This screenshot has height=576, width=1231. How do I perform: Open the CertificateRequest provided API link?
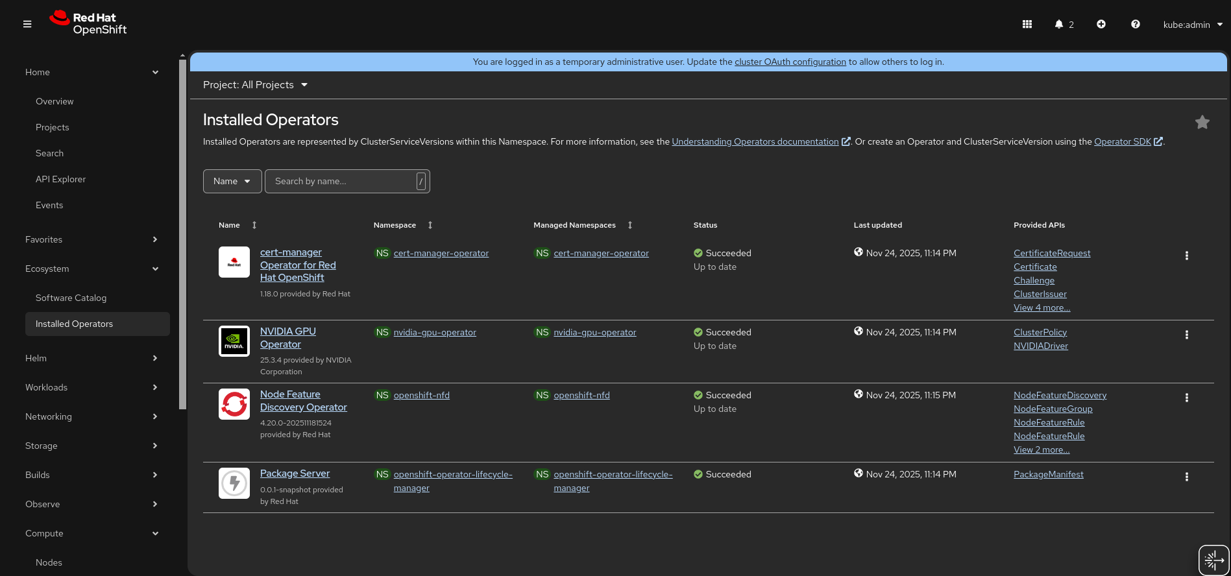click(1052, 253)
